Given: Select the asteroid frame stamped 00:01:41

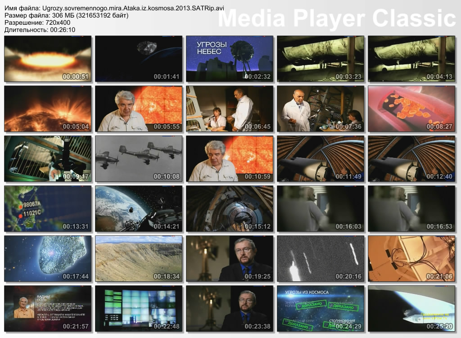Looking at the screenshot, I should coord(139,59).
